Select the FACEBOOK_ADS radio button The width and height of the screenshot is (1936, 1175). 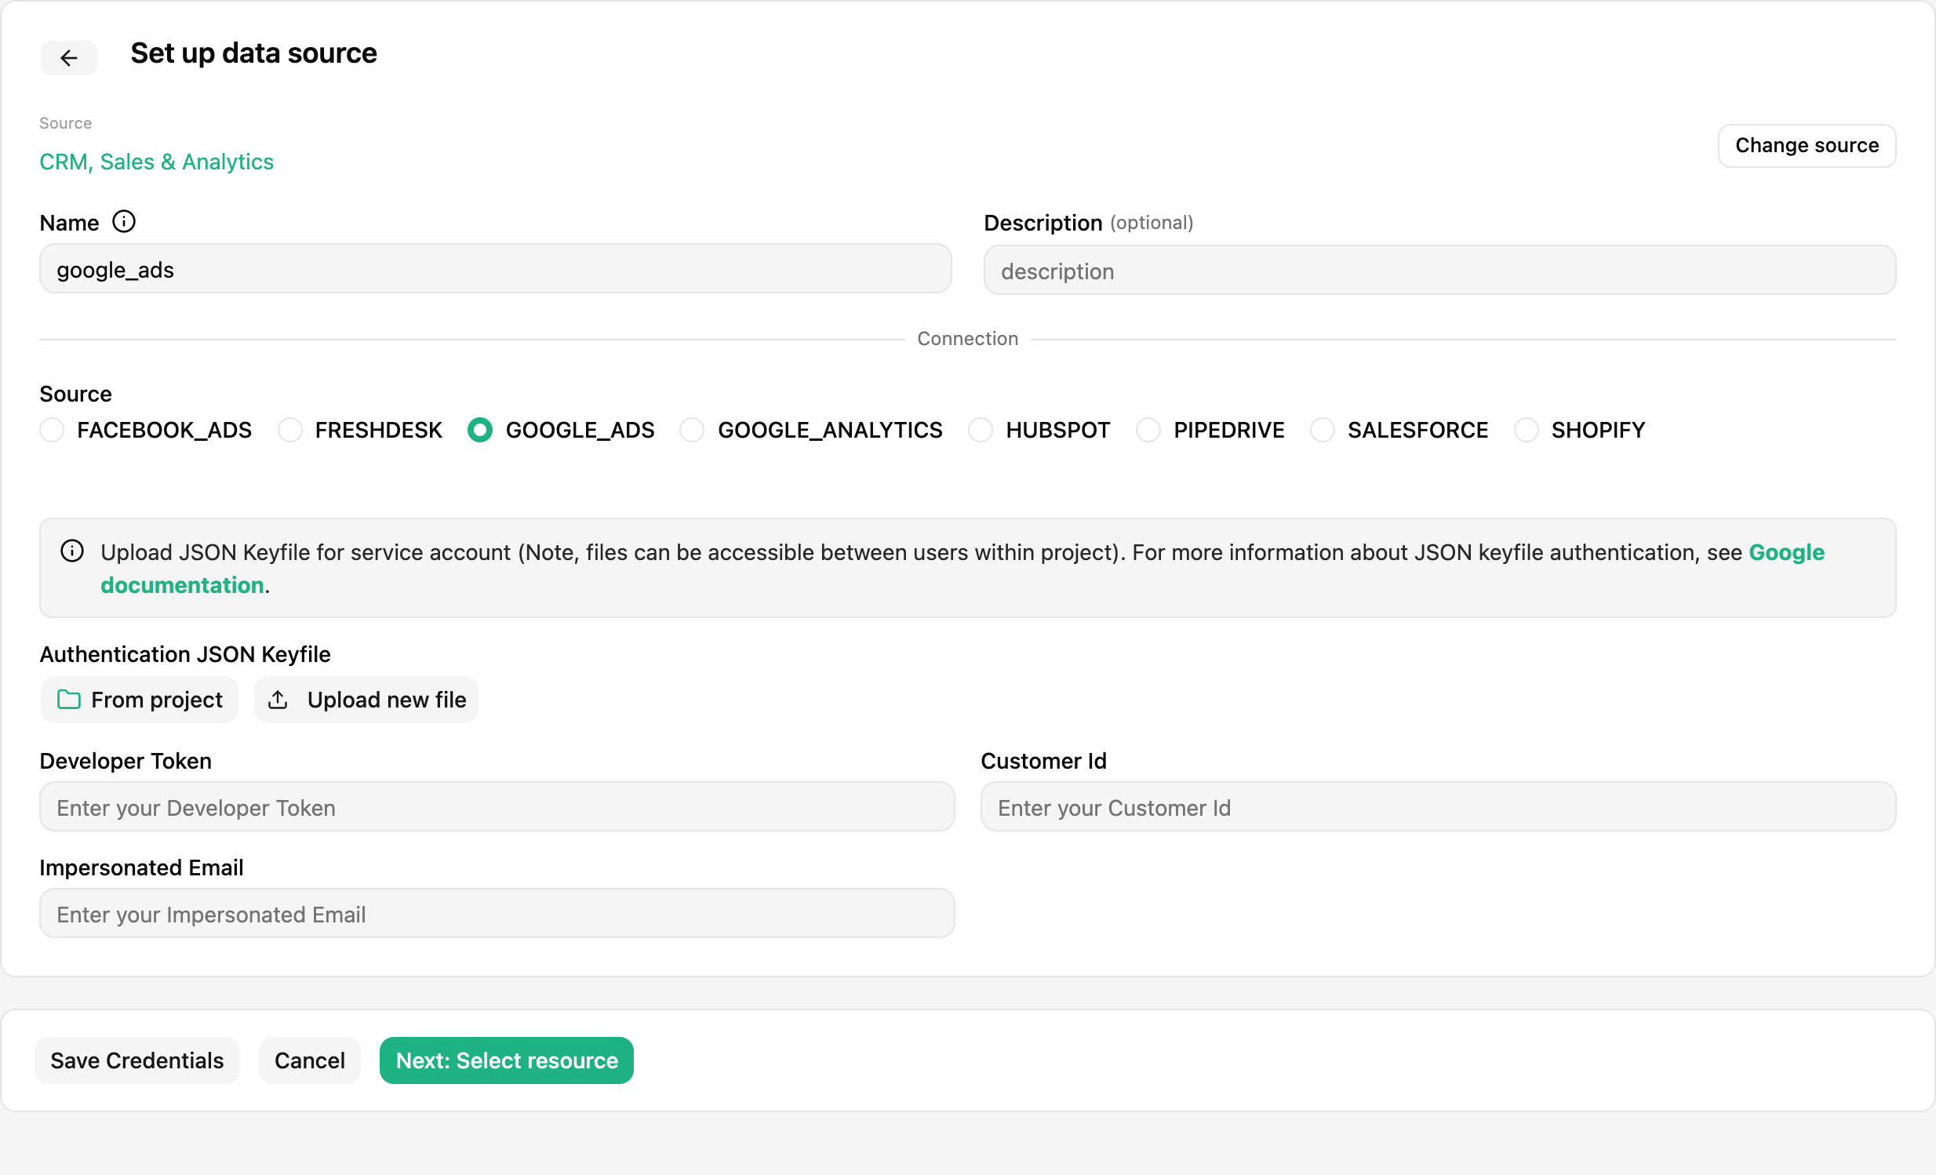pyautogui.click(x=52, y=430)
